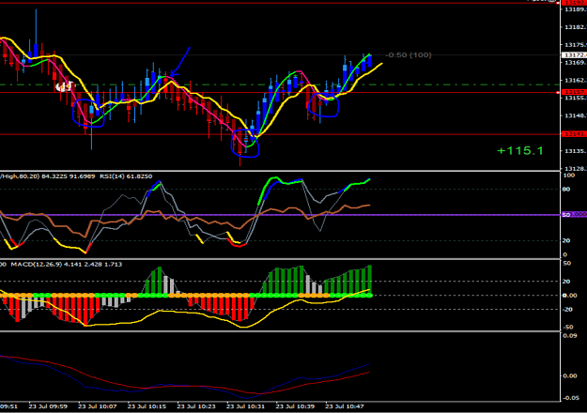Click the 13148 price scale label
Image resolution: width=587 pixels, height=413 pixels.
(x=576, y=115)
